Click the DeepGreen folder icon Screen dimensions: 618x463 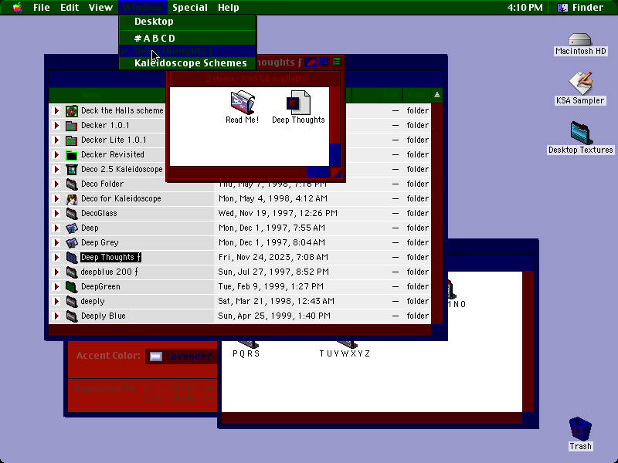coord(71,286)
